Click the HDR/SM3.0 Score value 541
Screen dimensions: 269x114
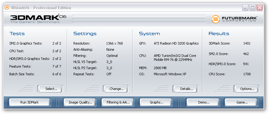(x=246, y=64)
